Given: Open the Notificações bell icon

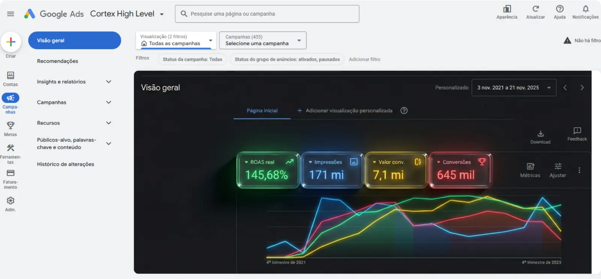Looking at the screenshot, I should (585, 9).
